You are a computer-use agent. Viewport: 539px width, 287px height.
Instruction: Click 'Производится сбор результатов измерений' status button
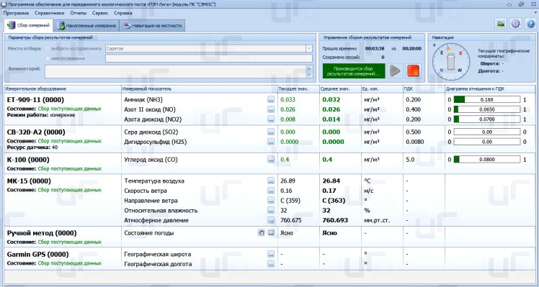tap(354, 71)
